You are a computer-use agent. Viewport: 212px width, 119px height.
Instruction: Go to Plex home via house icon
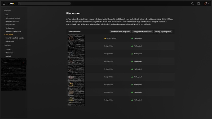click(4, 3)
